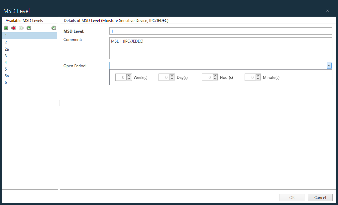The height and width of the screenshot is (205, 338).
Task: Close the MSD Level dialog window
Action: (x=327, y=11)
